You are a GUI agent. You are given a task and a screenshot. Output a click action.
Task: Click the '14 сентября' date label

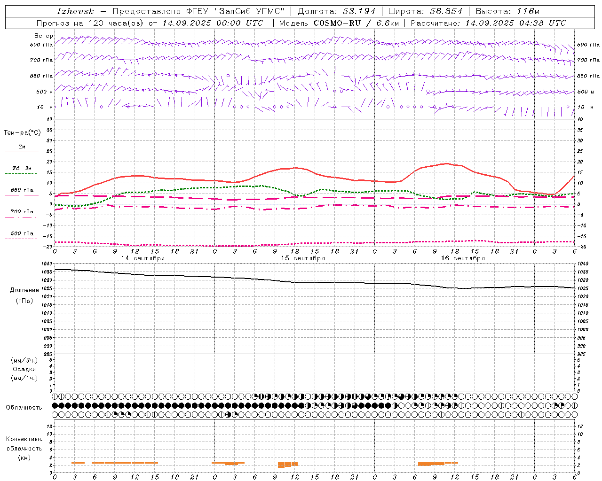tap(143, 258)
